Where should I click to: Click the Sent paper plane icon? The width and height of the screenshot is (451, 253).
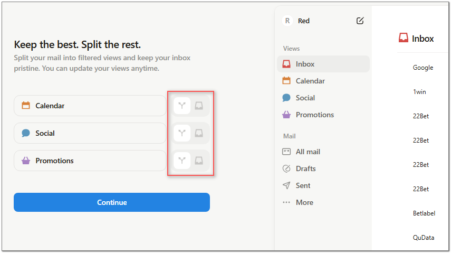(286, 185)
